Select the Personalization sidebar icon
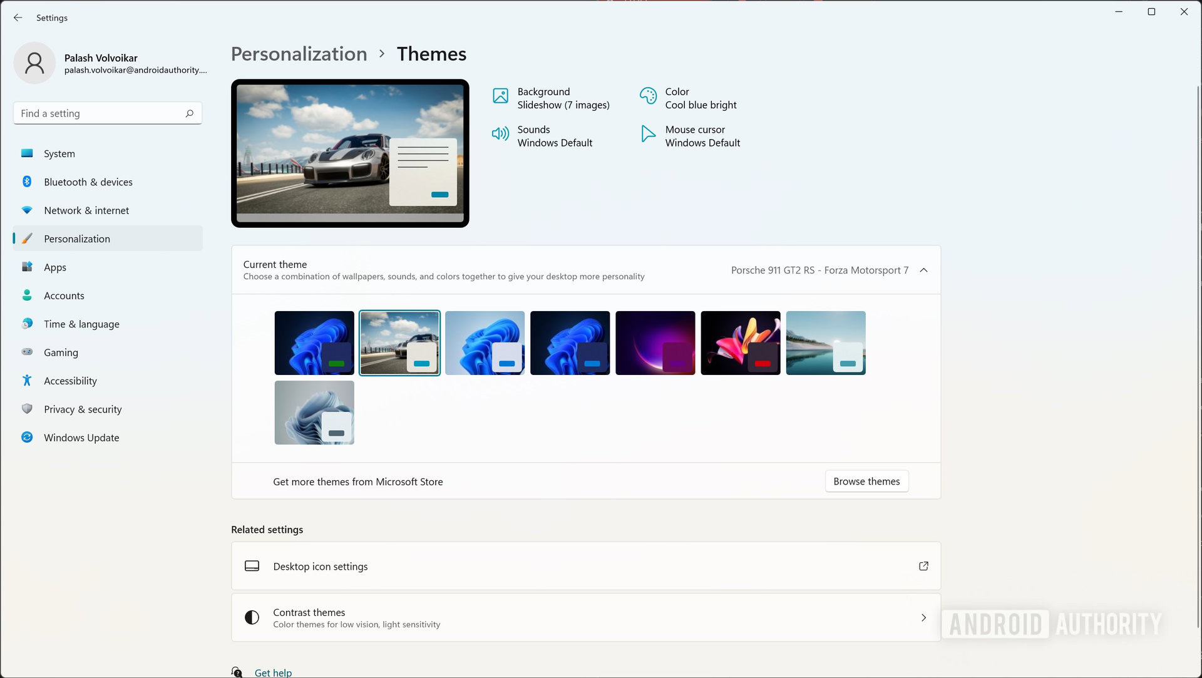This screenshot has height=678, width=1202. tap(29, 239)
